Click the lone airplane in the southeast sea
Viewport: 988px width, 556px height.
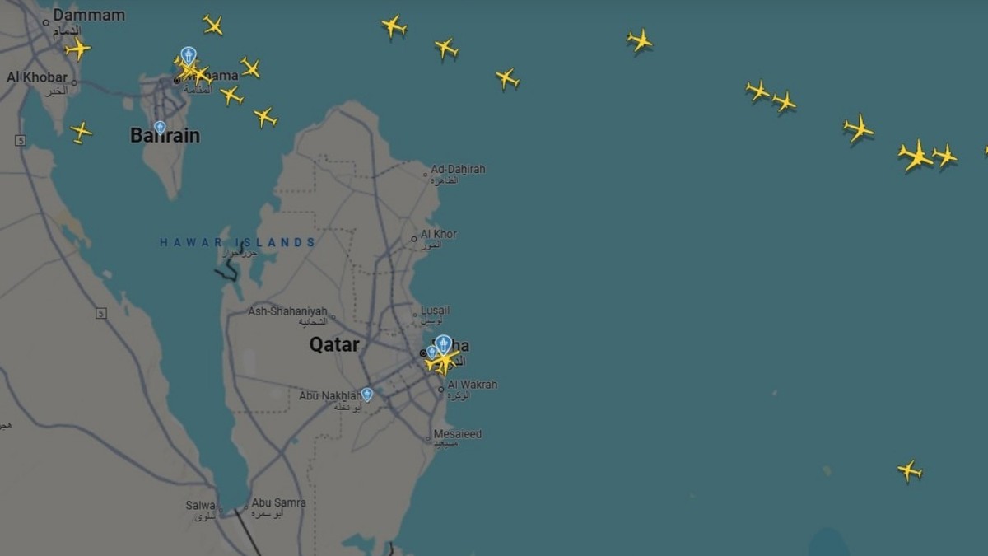point(909,470)
